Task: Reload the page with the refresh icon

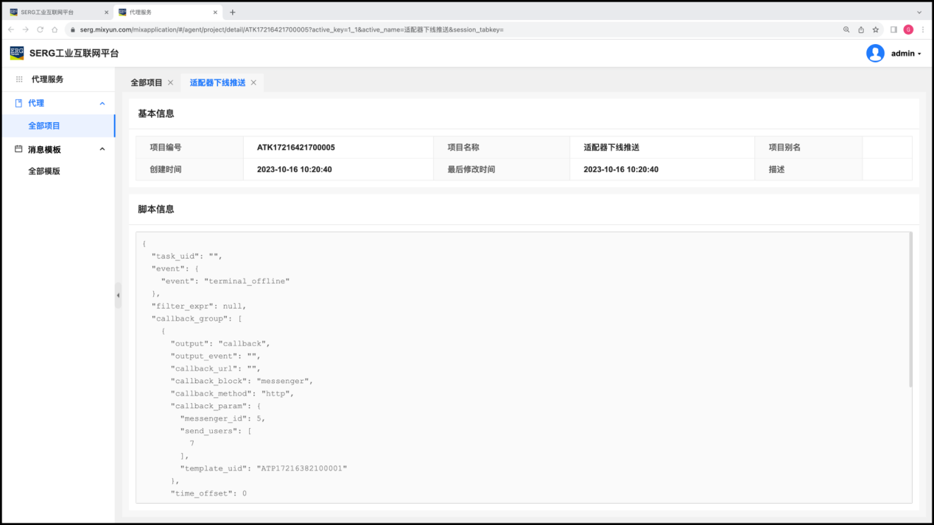Action: tap(40, 29)
